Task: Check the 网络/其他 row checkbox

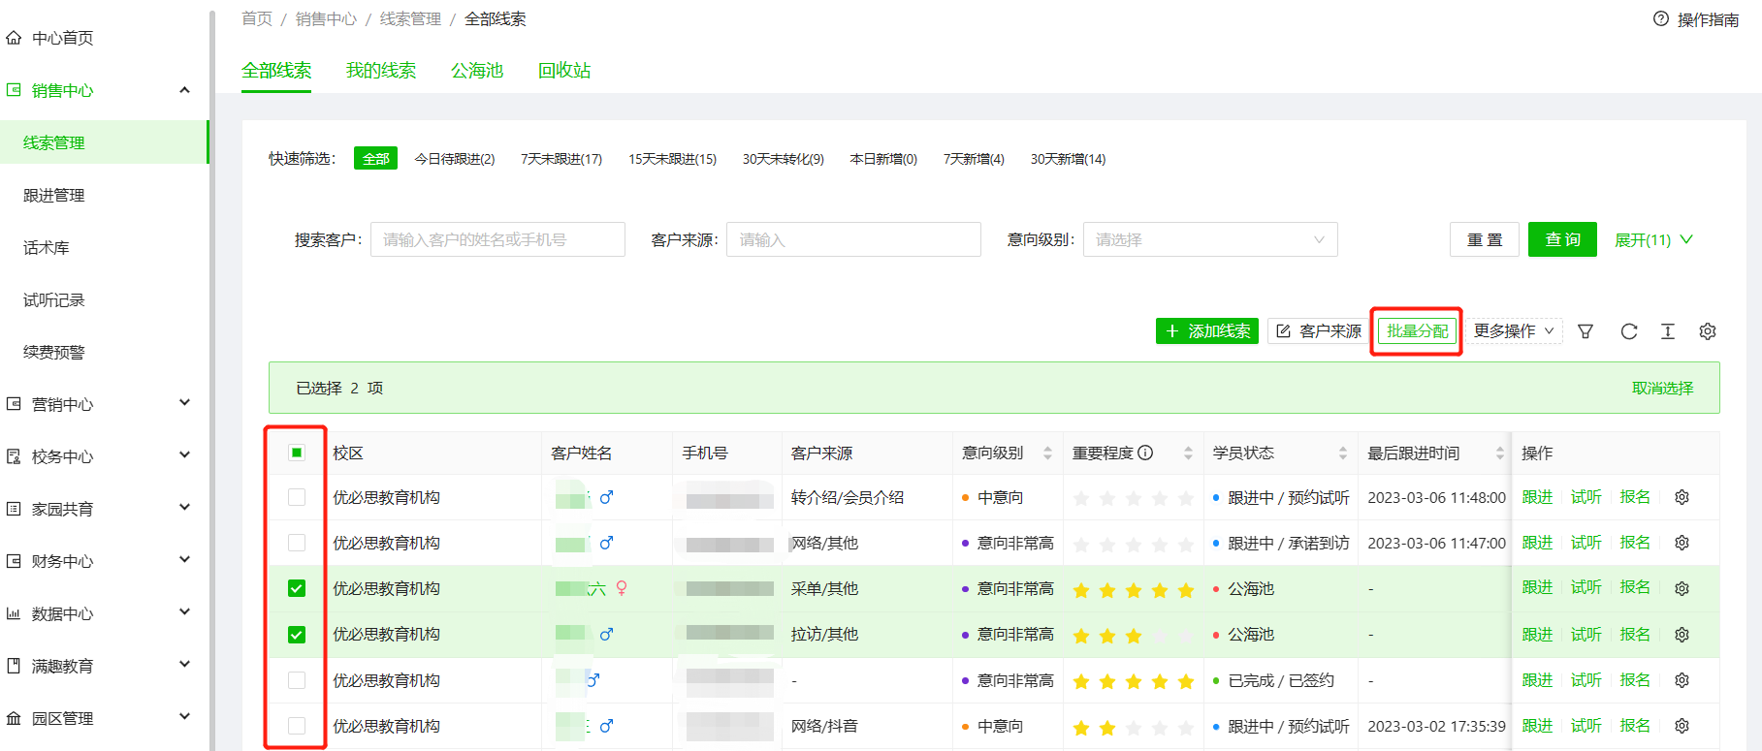Action: (x=297, y=543)
